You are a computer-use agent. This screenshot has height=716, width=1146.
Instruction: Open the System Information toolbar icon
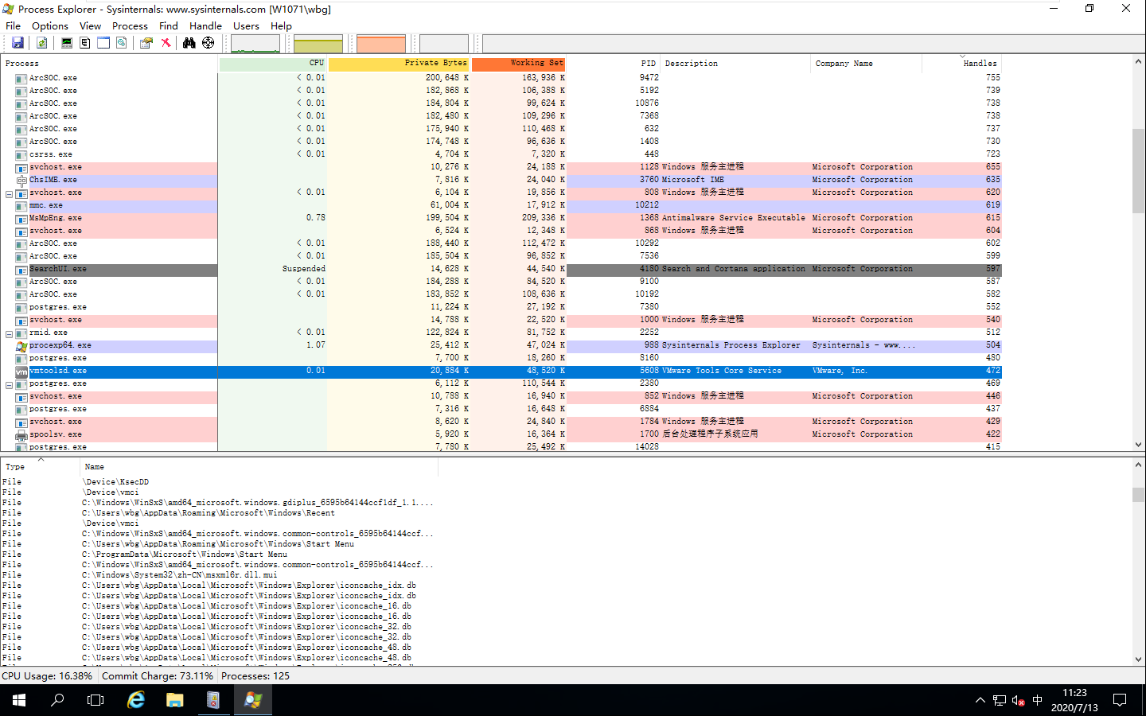tap(67, 43)
